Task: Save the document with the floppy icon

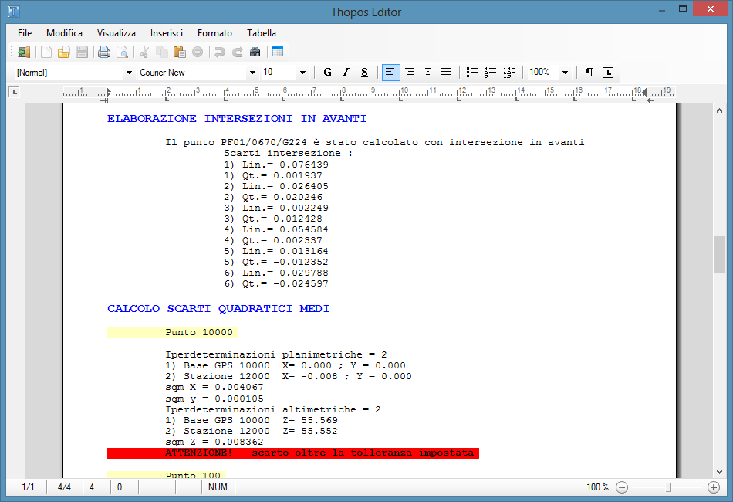Action: pyautogui.click(x=82, y=52)
